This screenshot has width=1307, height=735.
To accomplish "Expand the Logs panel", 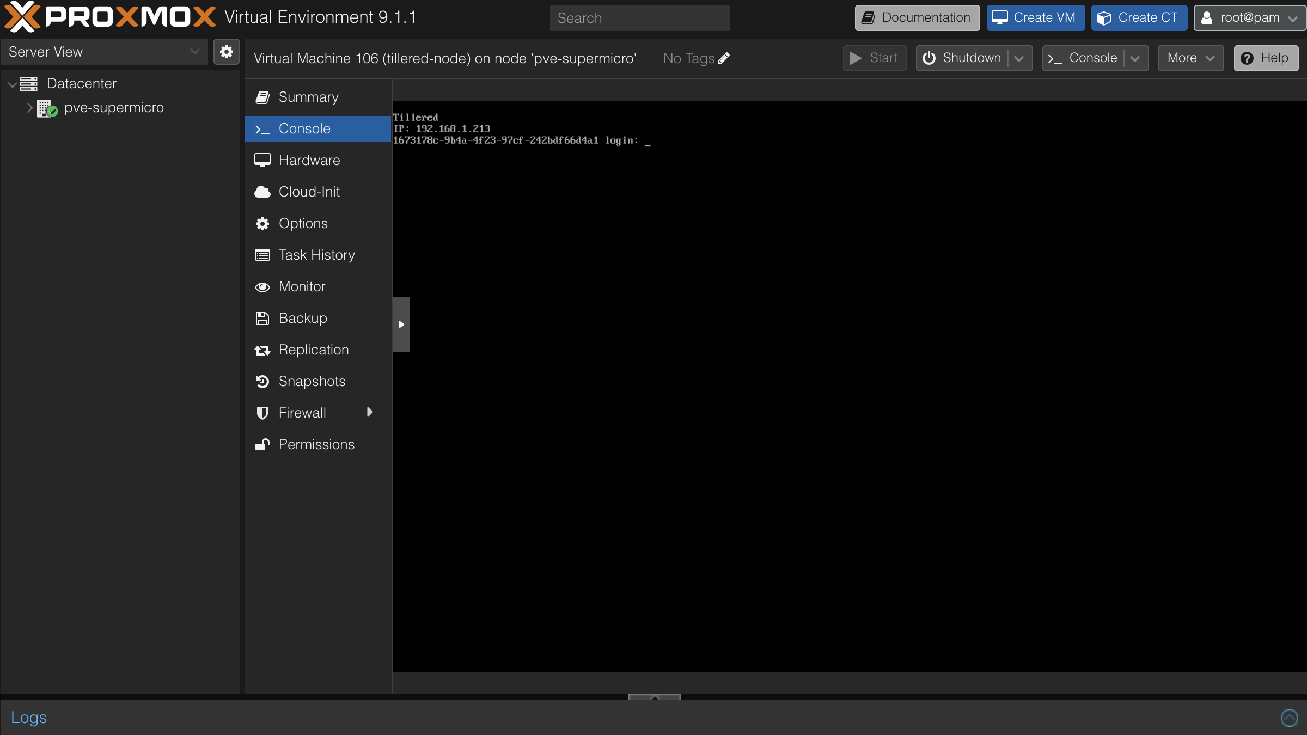I will tap(1289, 718).
